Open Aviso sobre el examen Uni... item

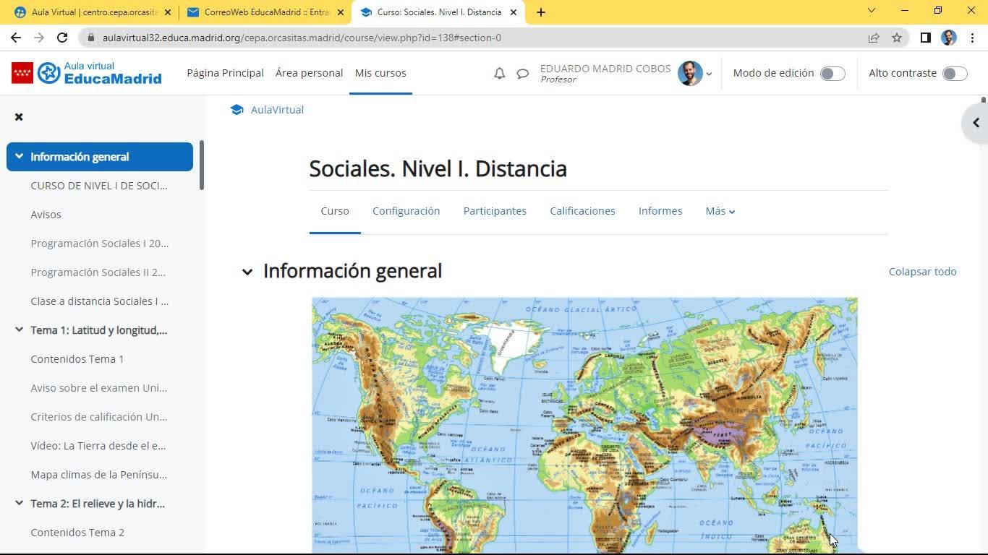pos(99,388)
